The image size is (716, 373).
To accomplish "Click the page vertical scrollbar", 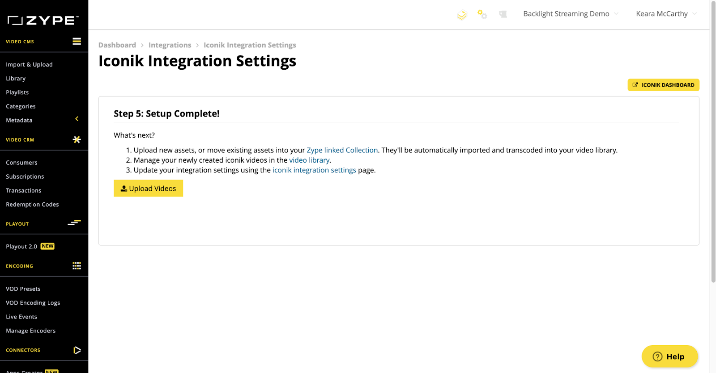I will (x=713, y=143).
